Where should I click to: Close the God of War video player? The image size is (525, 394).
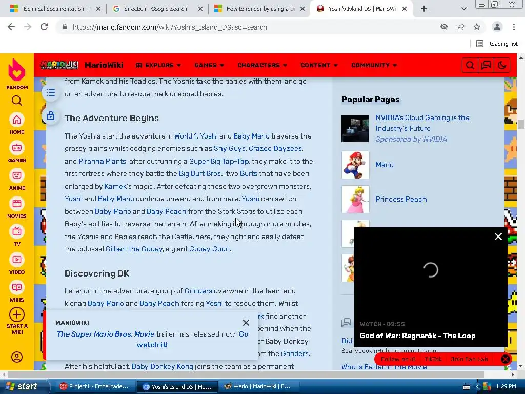click(x=498, y=237)
